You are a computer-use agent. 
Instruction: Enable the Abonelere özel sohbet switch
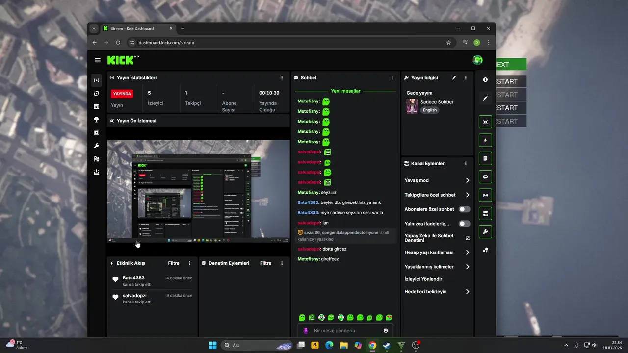[464, 209]
